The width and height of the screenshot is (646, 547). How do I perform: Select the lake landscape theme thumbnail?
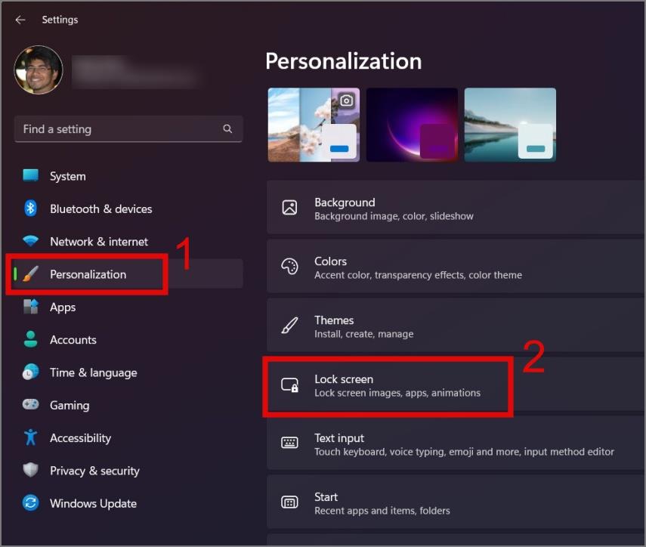point(510,125)
